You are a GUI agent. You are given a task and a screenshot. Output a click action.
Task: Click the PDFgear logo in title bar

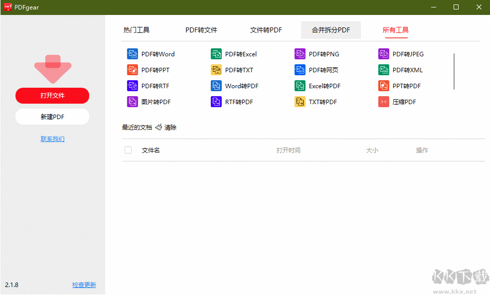[x=8, y=7]
